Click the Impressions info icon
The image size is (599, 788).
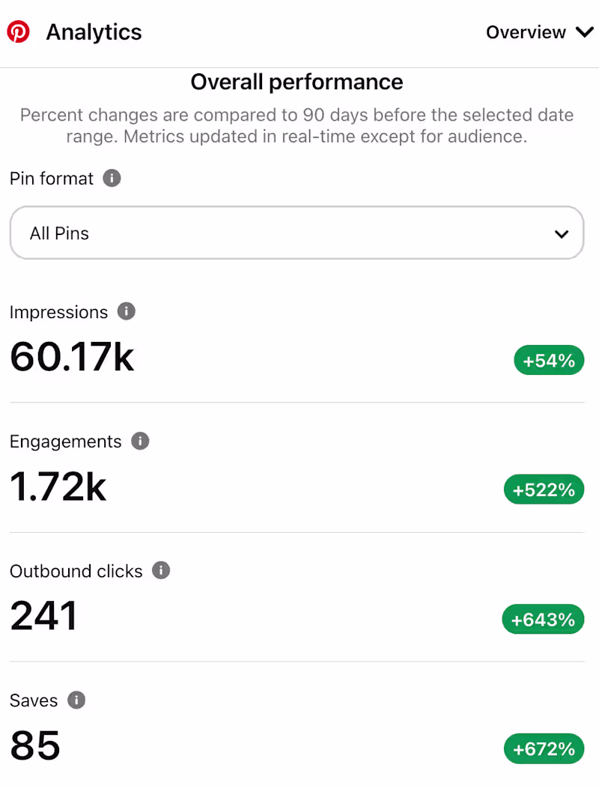126,311
